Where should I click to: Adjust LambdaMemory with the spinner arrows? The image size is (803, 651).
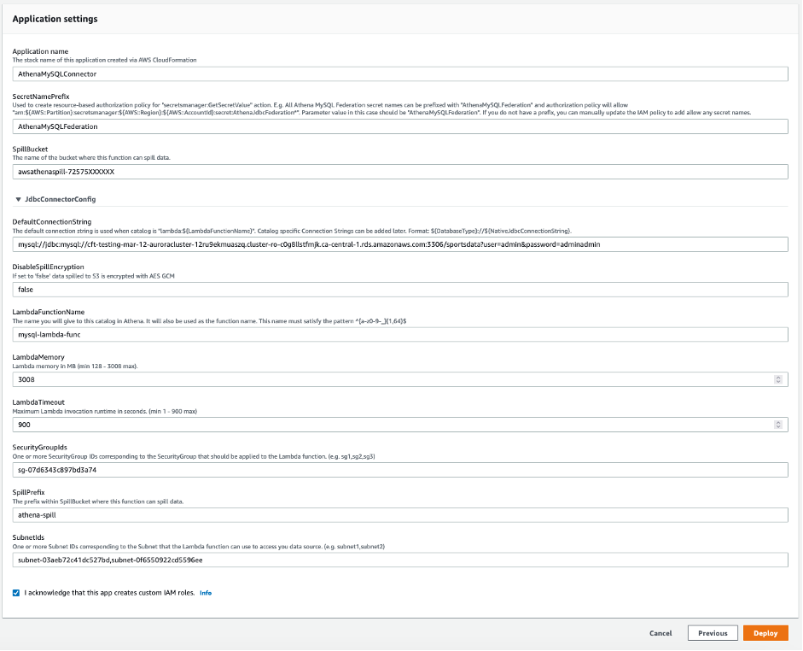click(778, 380)
